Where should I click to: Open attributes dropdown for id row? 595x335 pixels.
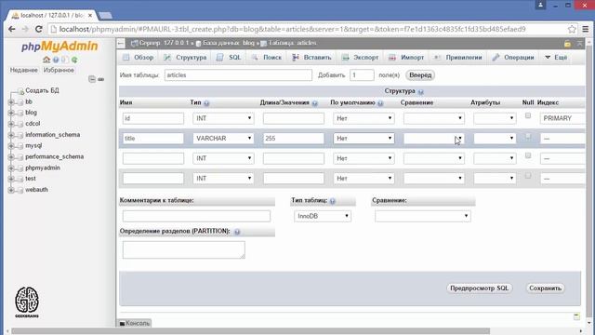[x=495, y=118]
